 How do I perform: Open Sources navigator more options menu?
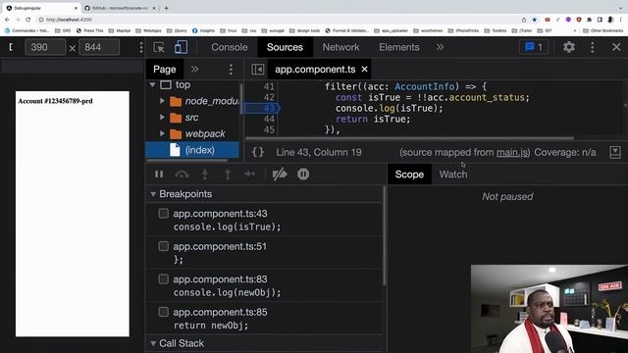coord(231,70)
